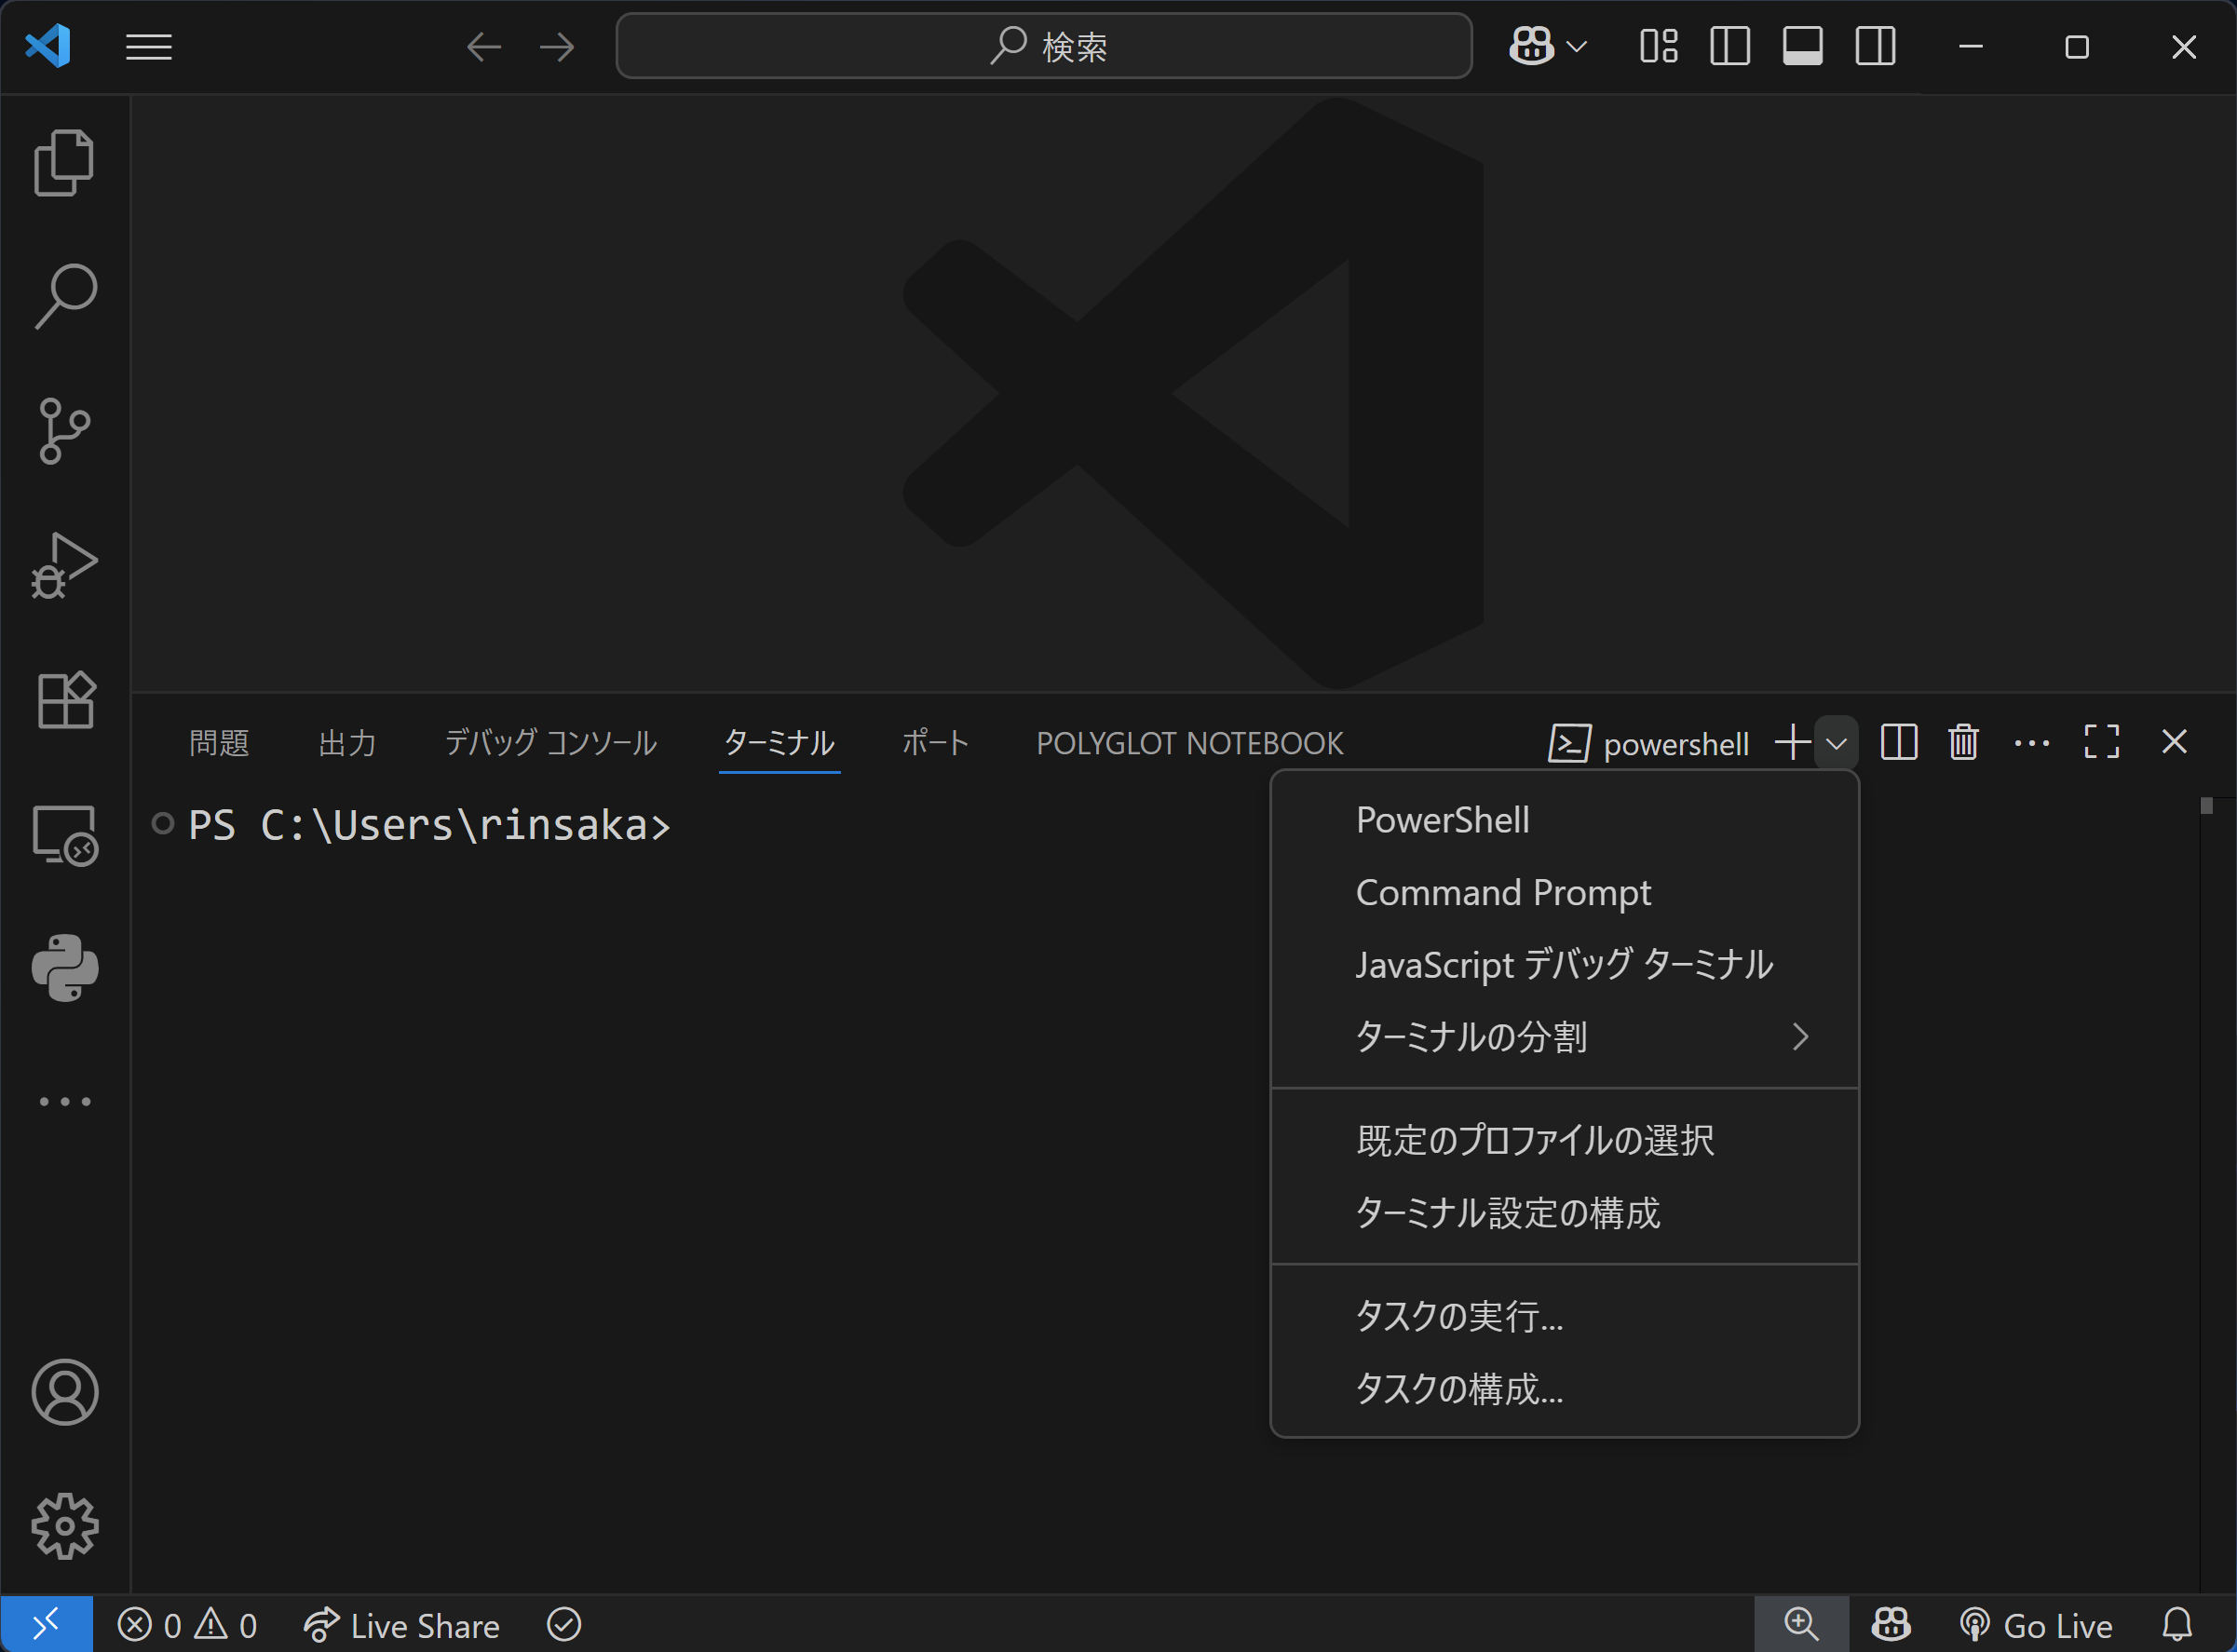Kill the terminal with trash icon
Screen dimensions: 2237x1652
[1963, 742]
